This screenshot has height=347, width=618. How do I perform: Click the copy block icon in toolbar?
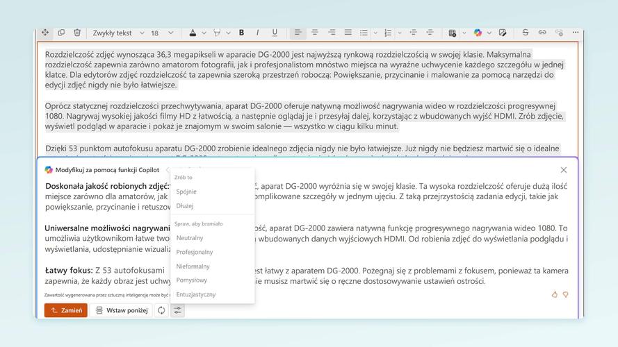pyautogui.click(x=61, y=33)
